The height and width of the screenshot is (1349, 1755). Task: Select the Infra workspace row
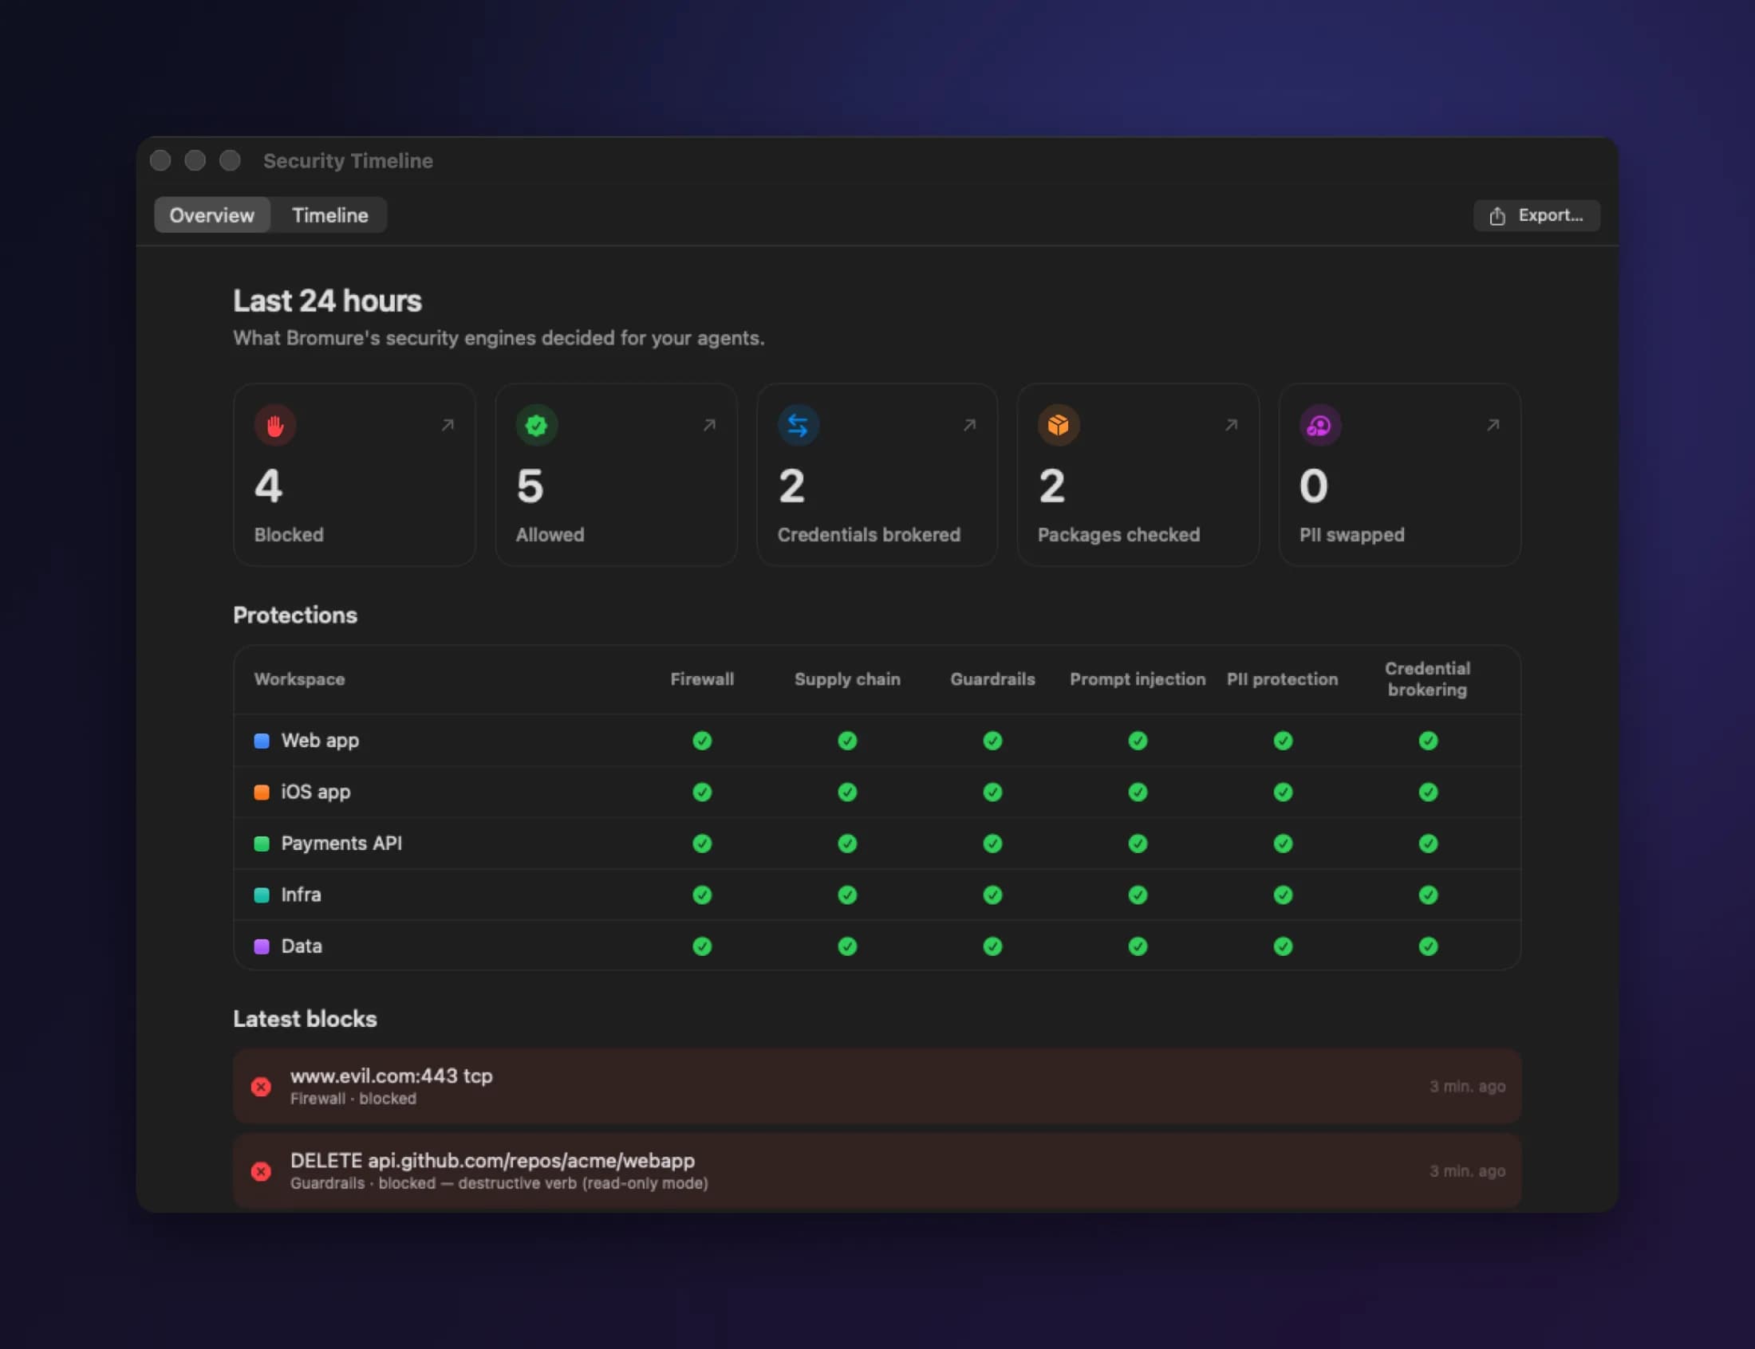[877, 895]
